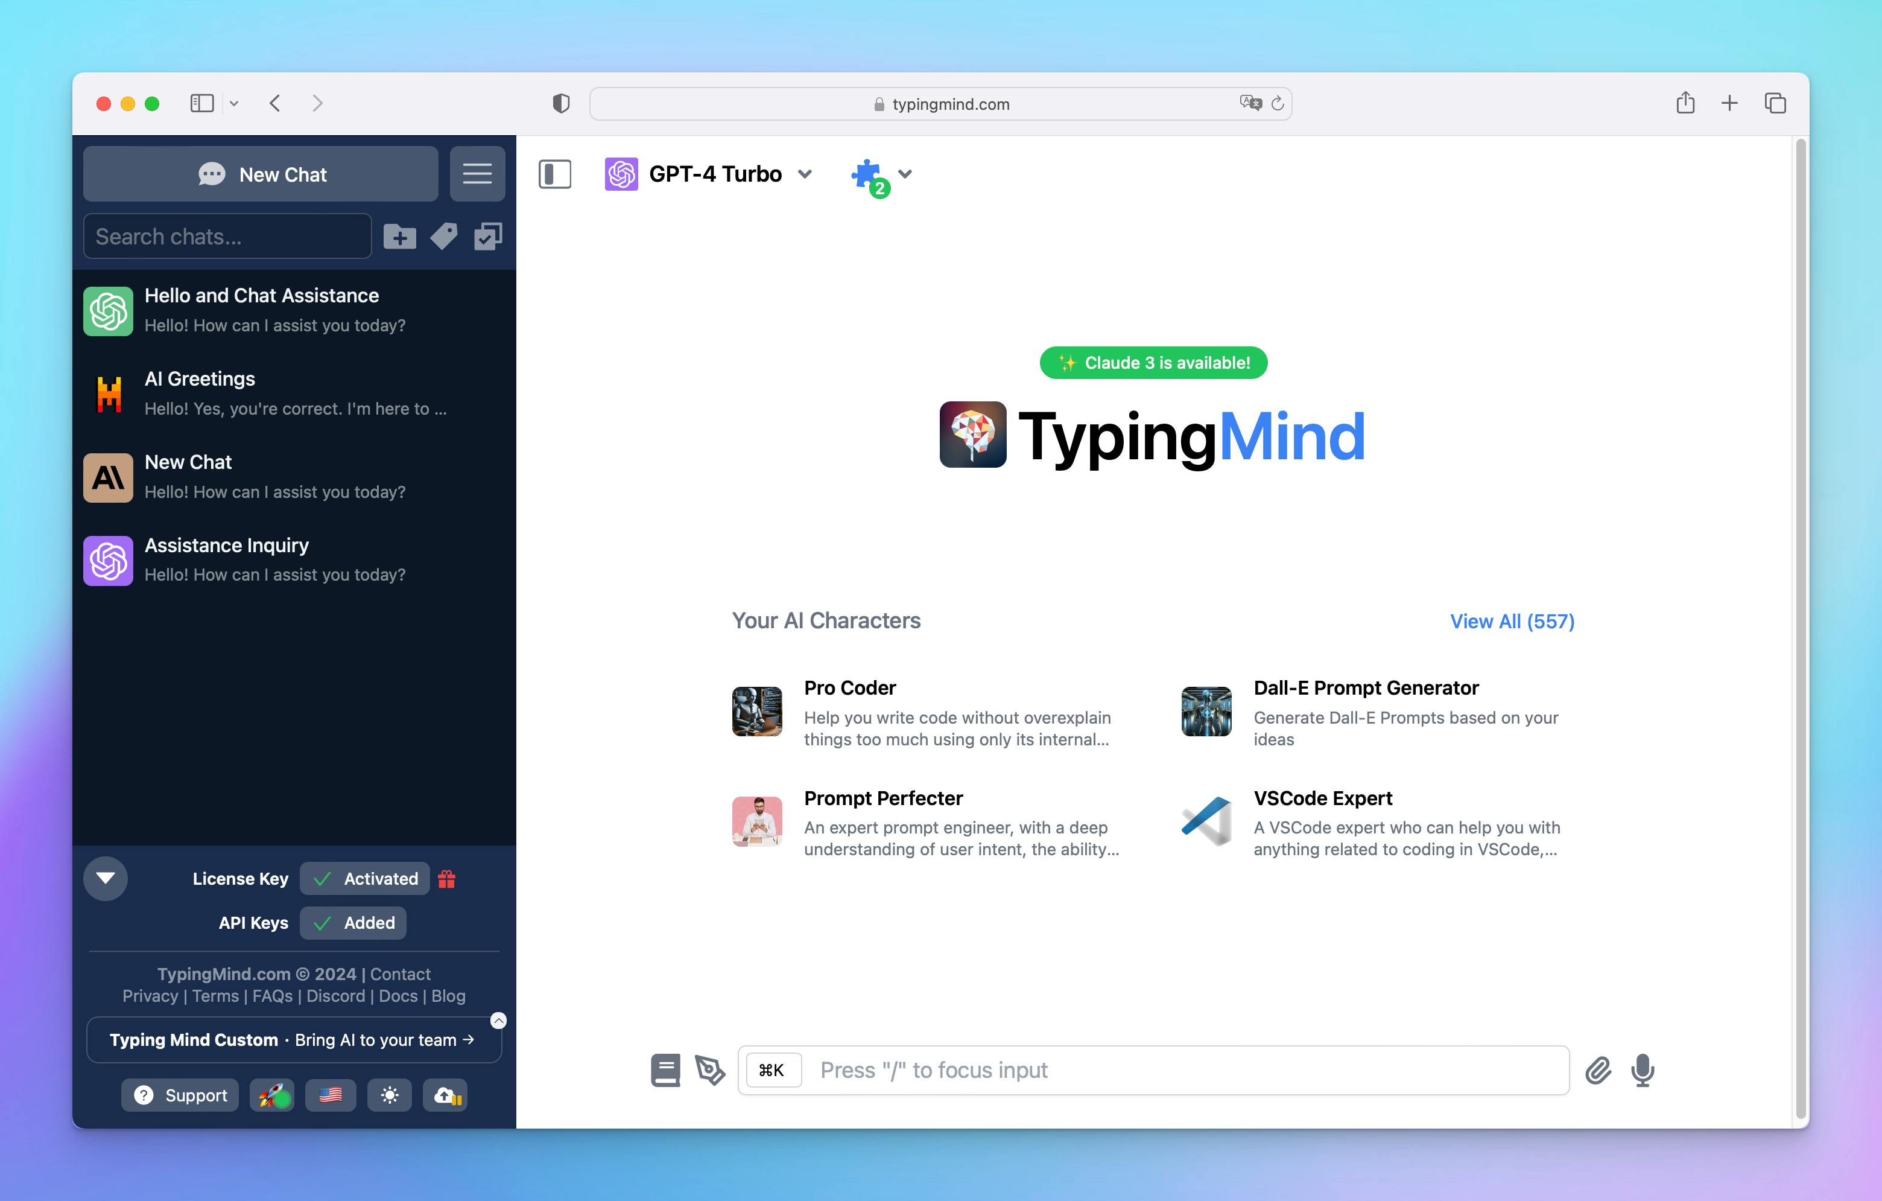
Task: Open the prompt library book icon
Action: 665,1069
